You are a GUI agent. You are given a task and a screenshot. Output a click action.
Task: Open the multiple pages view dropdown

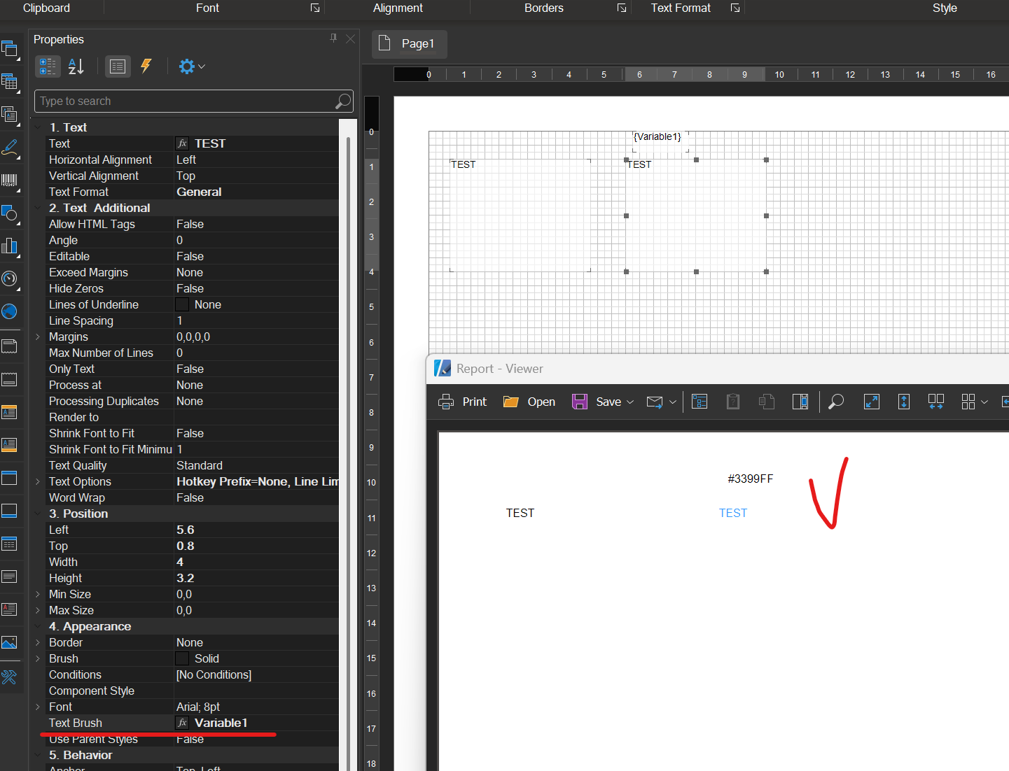984,402
